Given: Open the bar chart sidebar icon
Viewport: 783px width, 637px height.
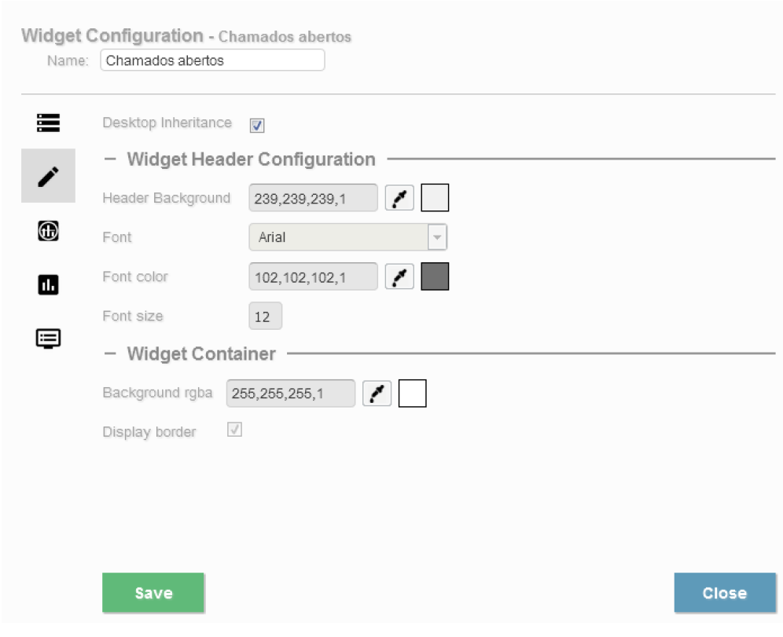Looking at the screenshot, I should [x=48, y=285].
